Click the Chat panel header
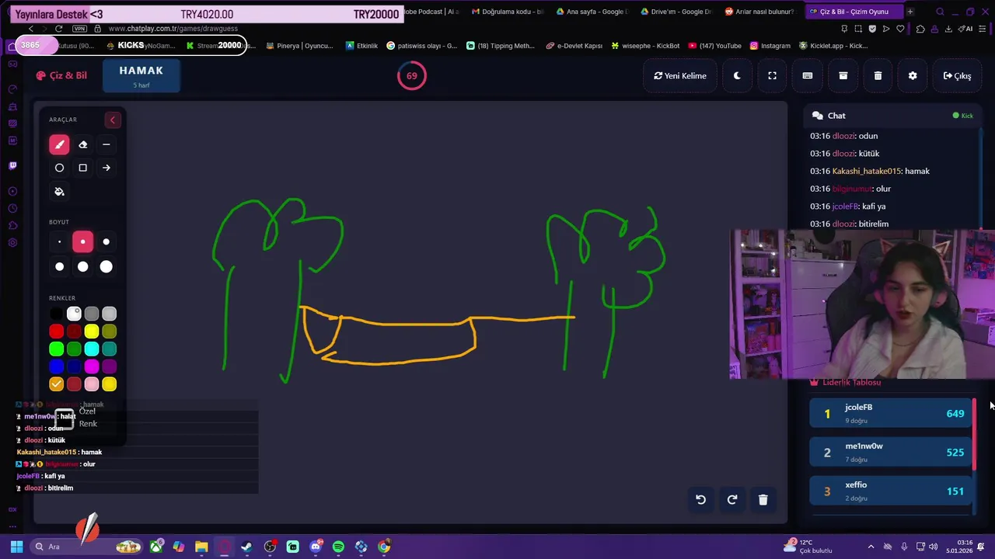The image size is (995, 559). 892,116
